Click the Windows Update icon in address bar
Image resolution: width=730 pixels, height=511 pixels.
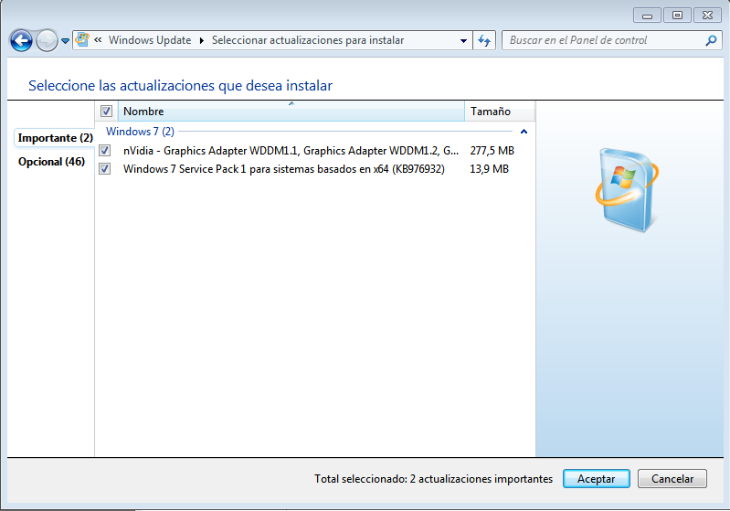click(82, 40)
